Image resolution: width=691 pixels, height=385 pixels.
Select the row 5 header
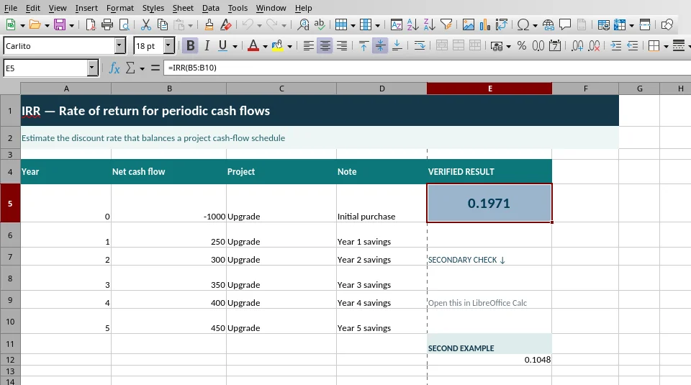(10, 203)
